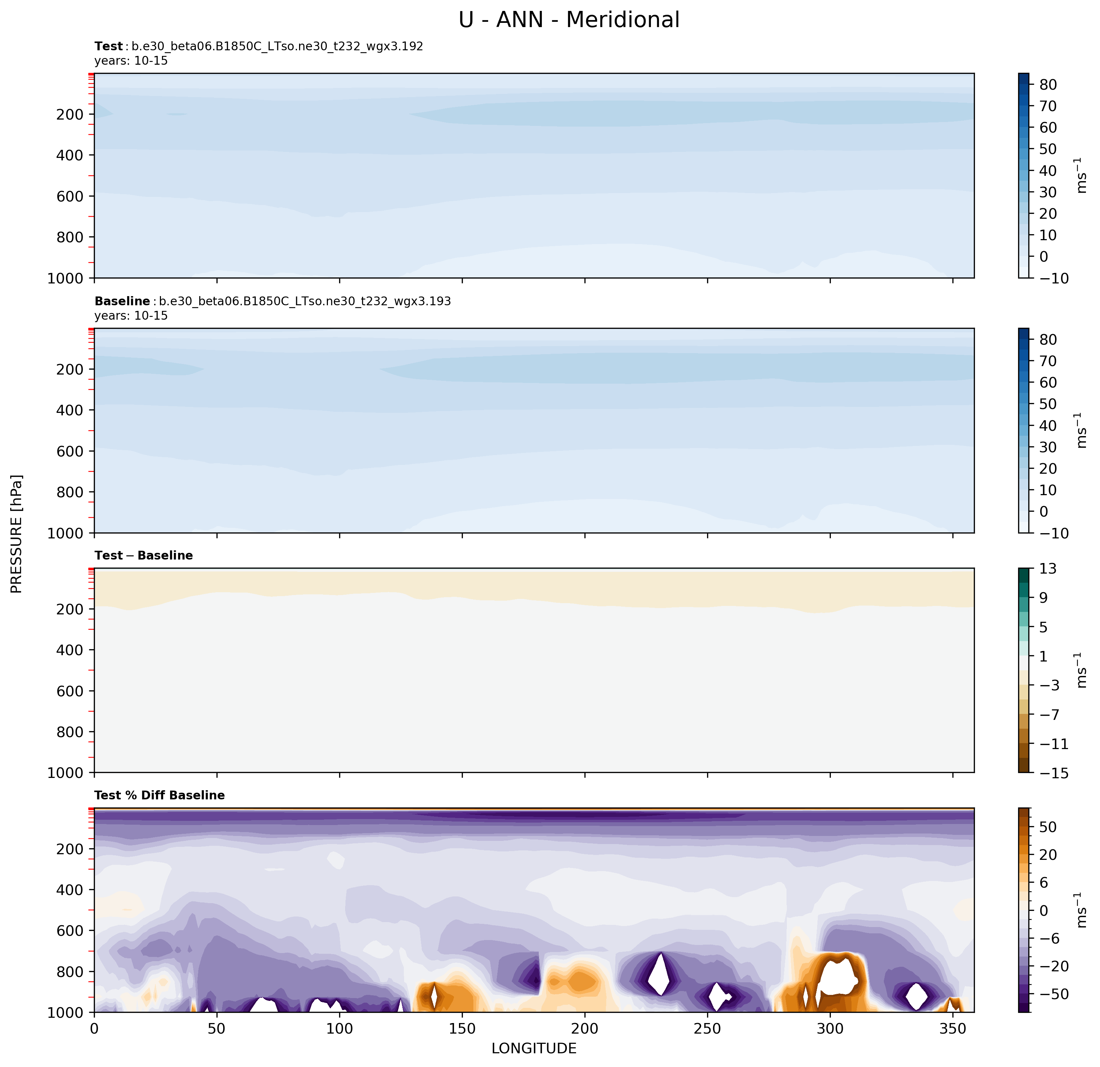Click the 'Test % Diff Baseline' panel title

pos(160,795)
